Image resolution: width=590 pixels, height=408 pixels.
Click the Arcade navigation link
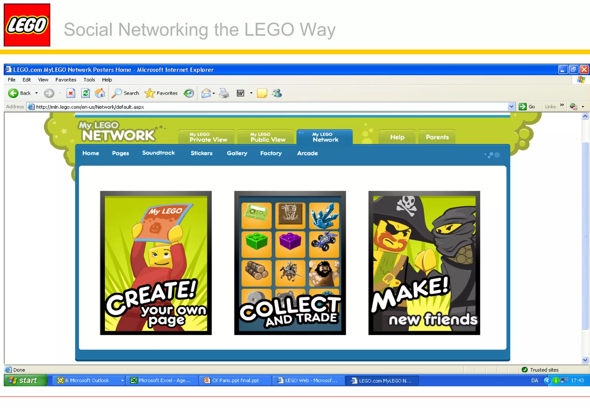point(307,153)
